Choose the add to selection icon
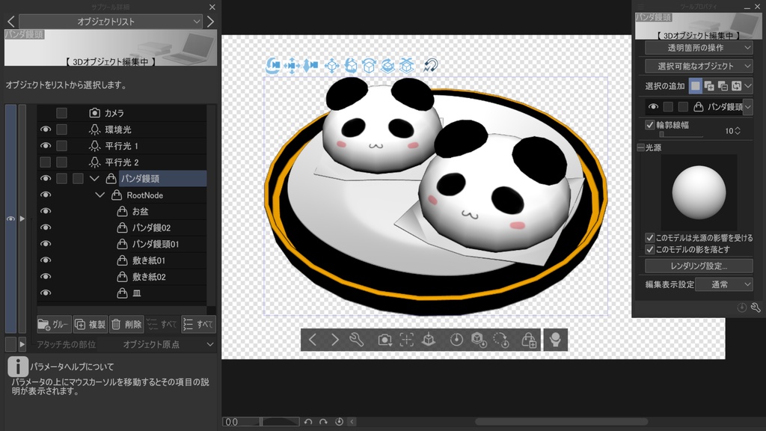This screenshot has width=766, height=431. tap(709, 87)
